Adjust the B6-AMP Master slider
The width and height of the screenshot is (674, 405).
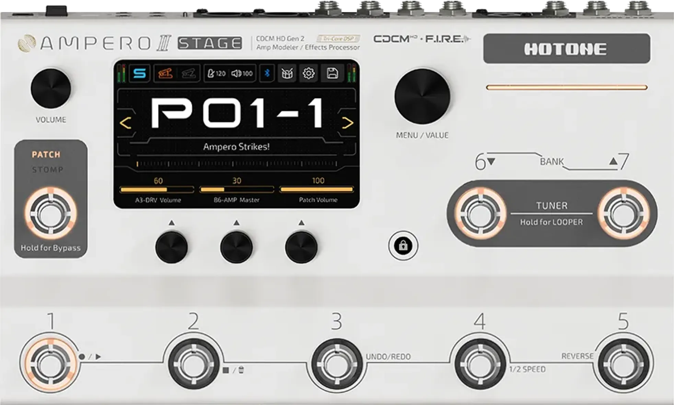point(237,189)
